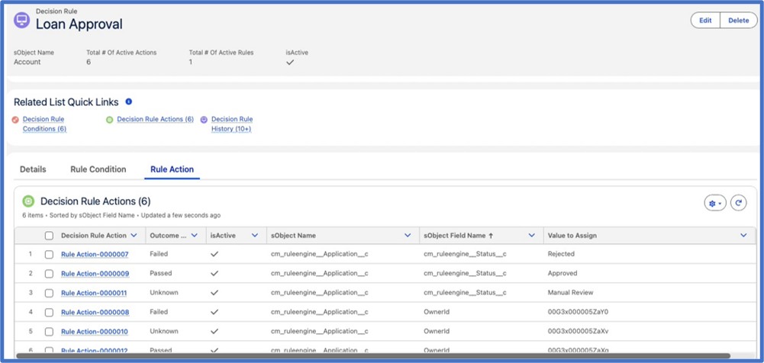This screenshot has width=764, height=363.
Task: Click 'Unknown' outcome for Rule Action-0000011
Action: coord(163,293)
